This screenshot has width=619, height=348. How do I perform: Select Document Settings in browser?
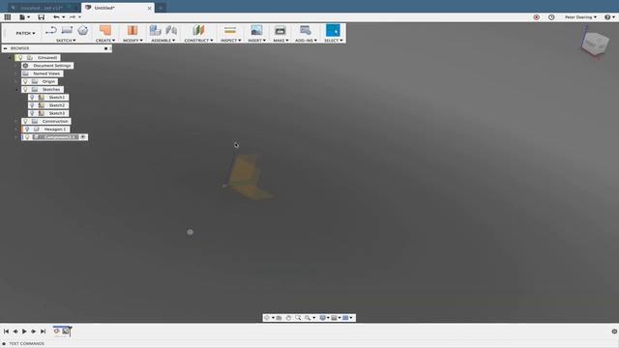(51, 66)
